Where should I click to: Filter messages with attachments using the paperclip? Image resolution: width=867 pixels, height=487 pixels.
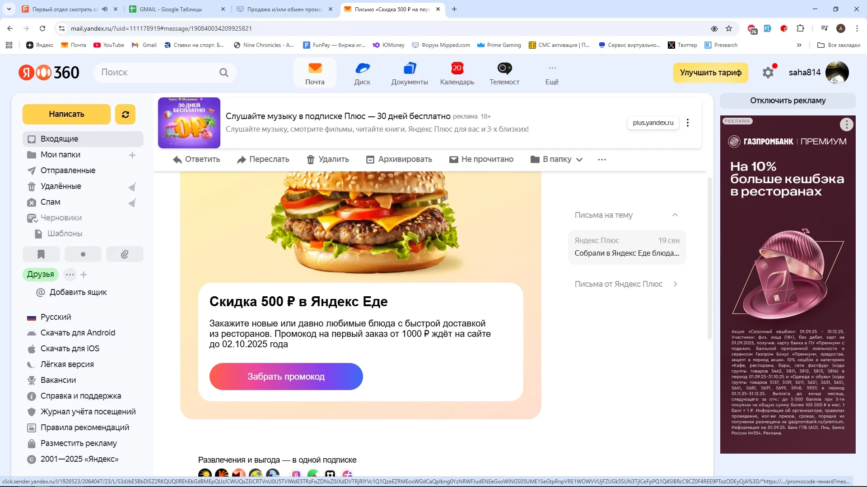coord(125,254)
